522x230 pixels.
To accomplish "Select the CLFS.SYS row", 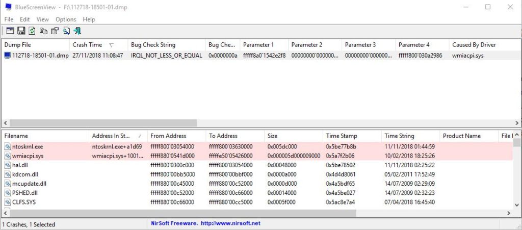I will [x=257, y=202].
